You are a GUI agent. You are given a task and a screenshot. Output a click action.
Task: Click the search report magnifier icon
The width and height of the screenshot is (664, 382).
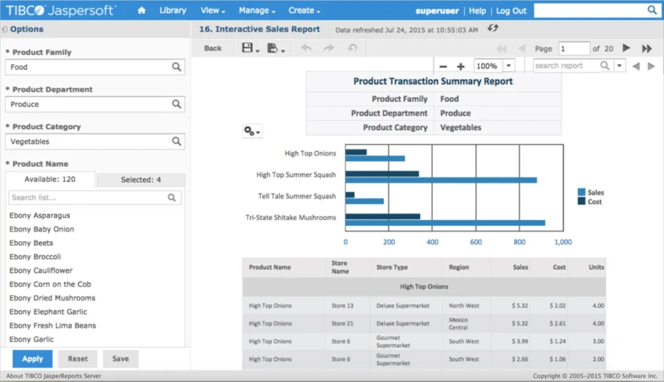point(605,65)
